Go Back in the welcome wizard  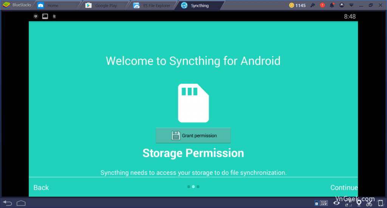click(41, 188)
